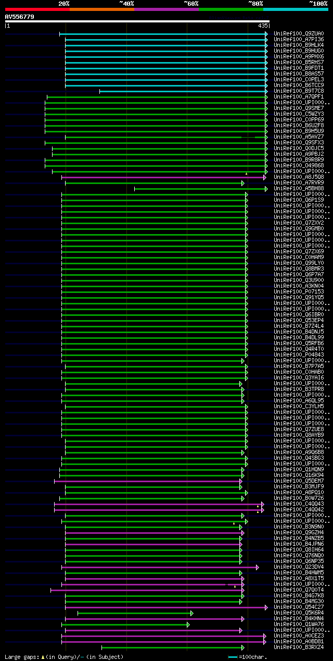Select the UniRef100_B6U2F8 entry
This screenshot has height=661, width=333.
coord(299,126)
